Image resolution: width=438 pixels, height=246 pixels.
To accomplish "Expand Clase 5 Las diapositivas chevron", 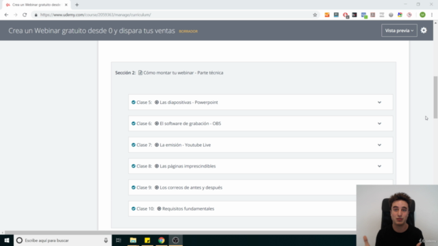I will pyautogui.click(x=379, y=102).
